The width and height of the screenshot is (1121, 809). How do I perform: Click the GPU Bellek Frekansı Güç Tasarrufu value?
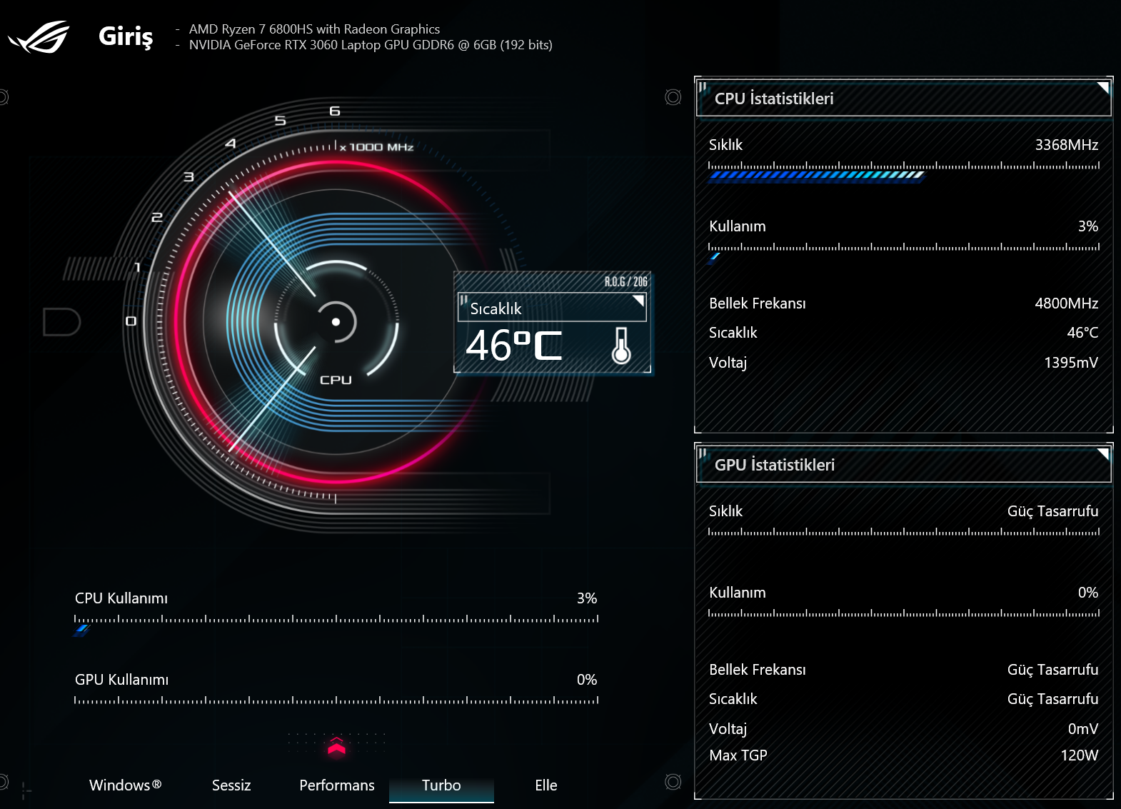1052,670
